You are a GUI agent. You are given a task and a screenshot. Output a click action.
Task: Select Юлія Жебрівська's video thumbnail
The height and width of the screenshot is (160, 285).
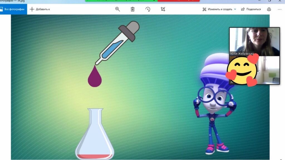[x=254, y=41]
